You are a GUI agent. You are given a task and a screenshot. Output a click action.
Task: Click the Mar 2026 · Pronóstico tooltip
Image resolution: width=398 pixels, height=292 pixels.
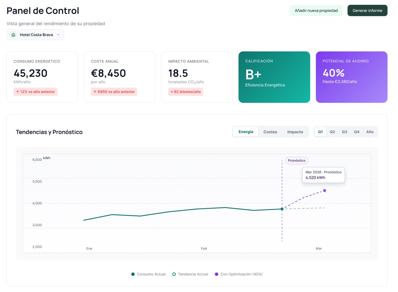(323, 175)
